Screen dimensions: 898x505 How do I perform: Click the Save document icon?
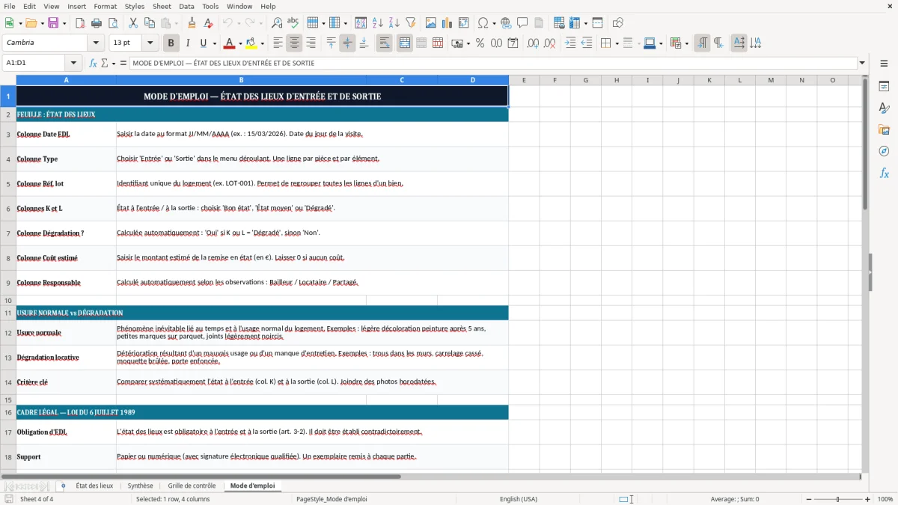53,23
